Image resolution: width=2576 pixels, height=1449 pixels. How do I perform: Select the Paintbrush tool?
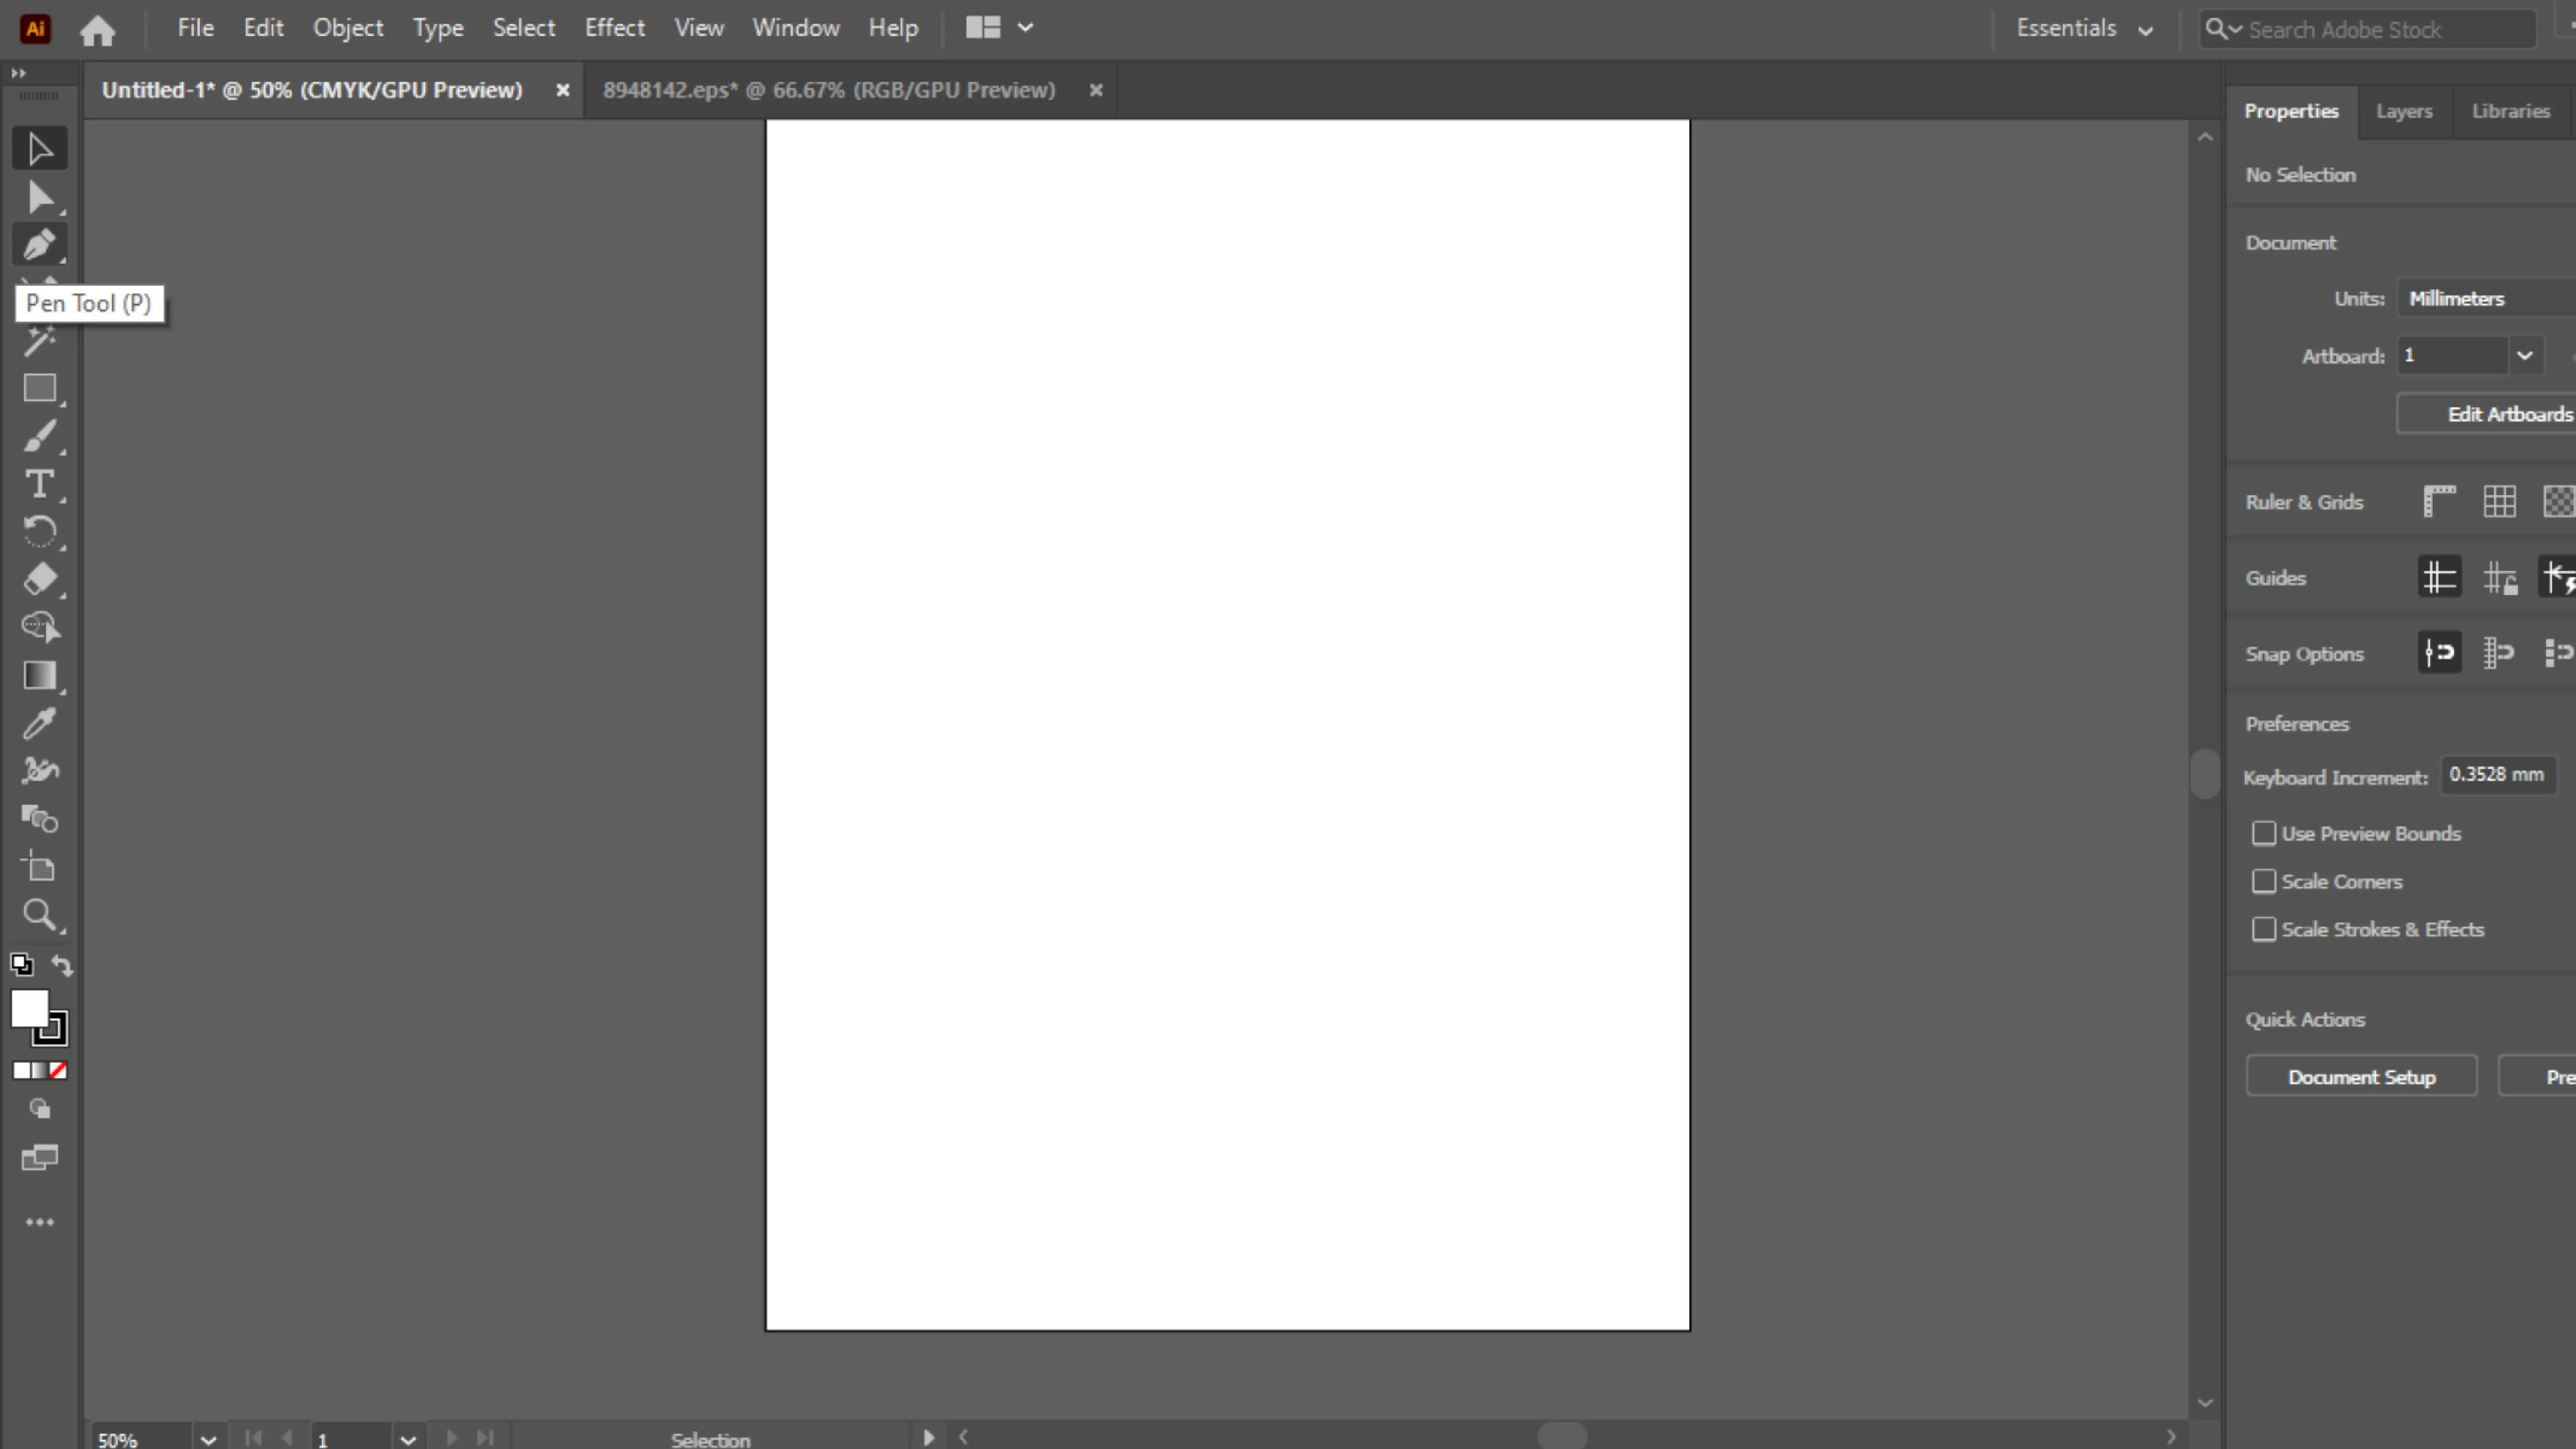point(40,436)
